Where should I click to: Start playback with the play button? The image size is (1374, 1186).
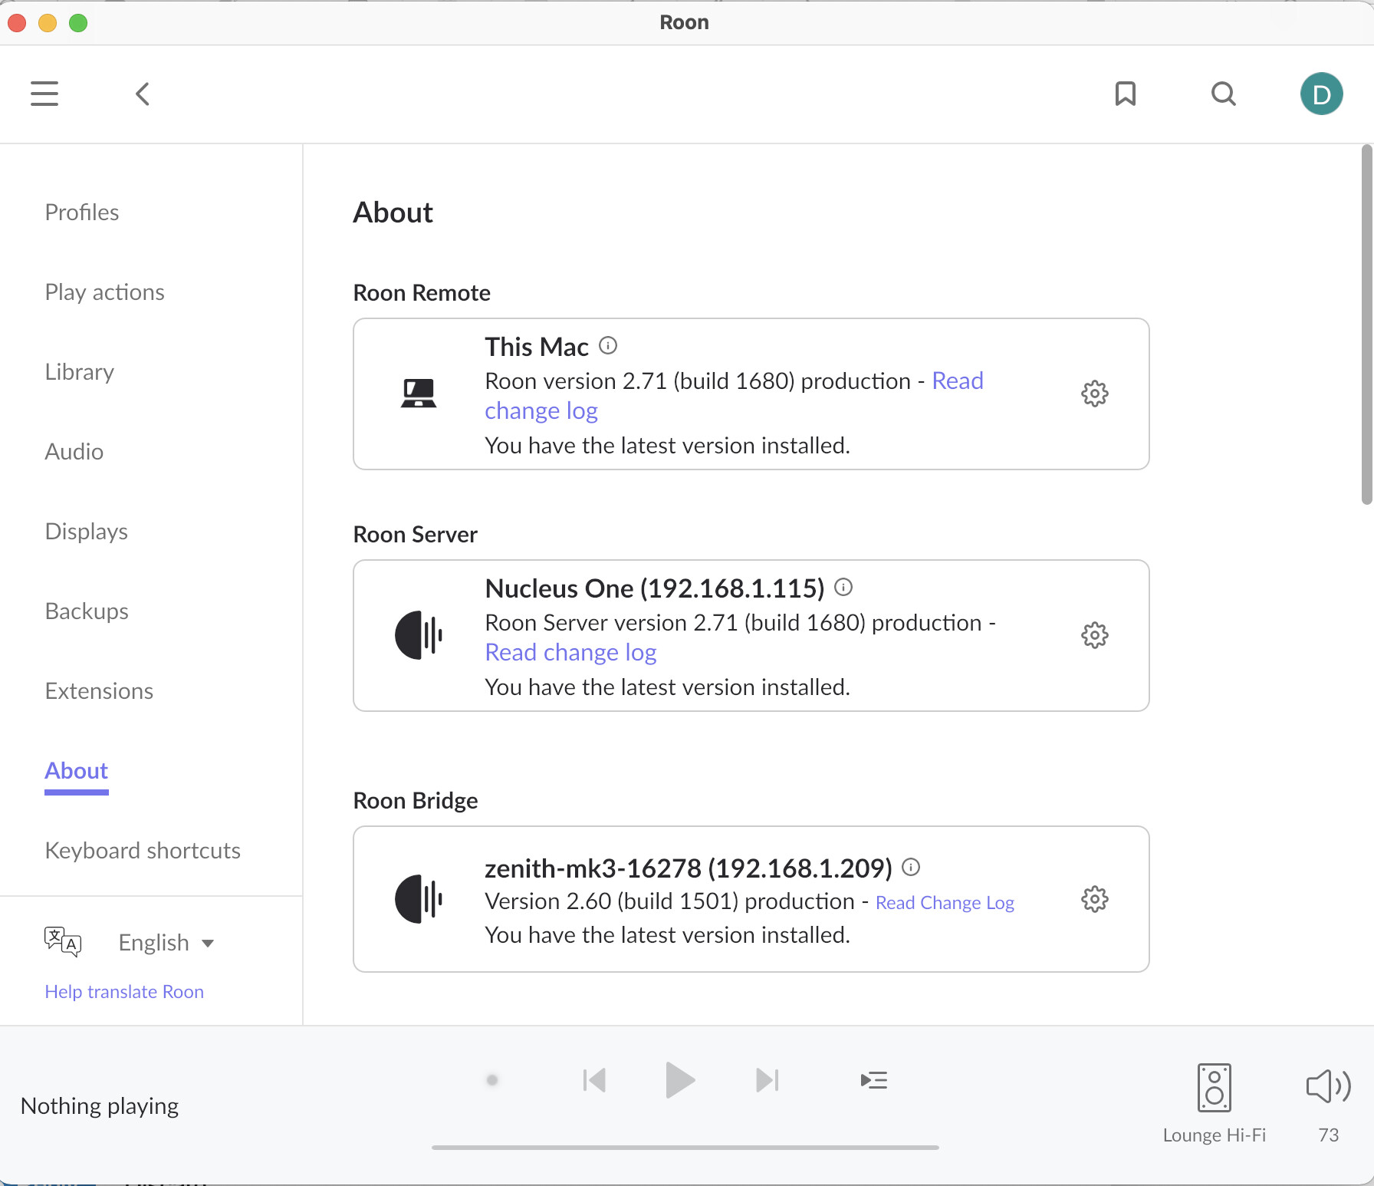coord(680,1080)
